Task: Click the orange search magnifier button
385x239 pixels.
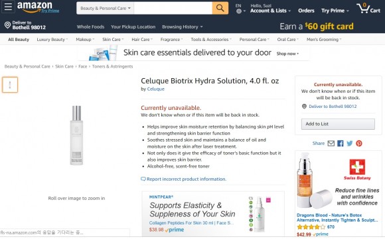Action: point(220,8)
